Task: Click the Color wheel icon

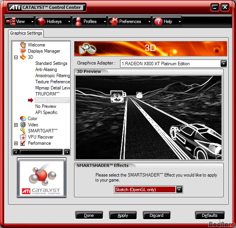Action: click(23, 119)
